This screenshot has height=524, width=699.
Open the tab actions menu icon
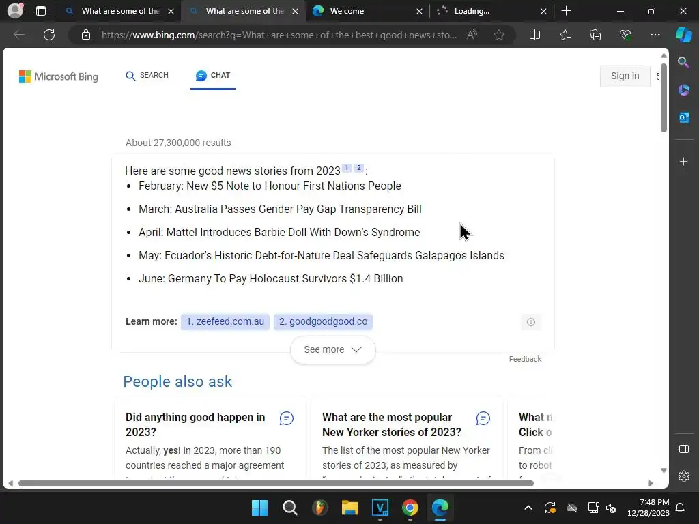tap(41, 11)
